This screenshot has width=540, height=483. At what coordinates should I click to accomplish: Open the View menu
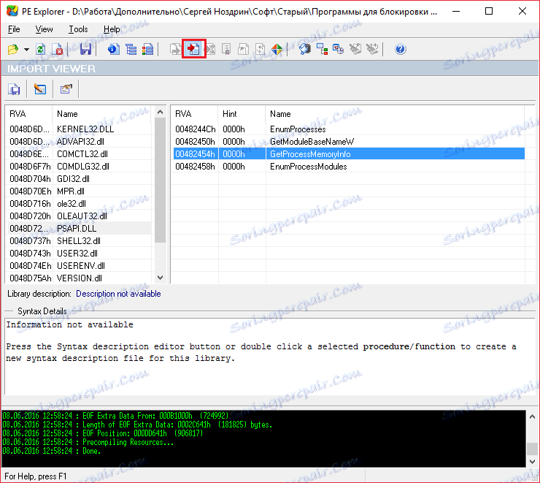tap(44, 29)
